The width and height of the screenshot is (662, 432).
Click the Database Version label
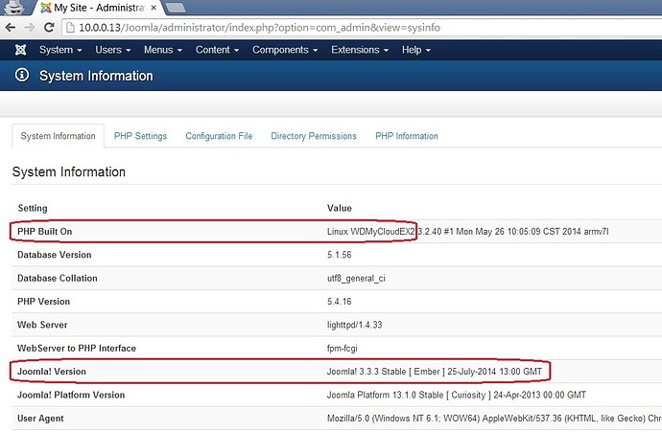tap(54, 255)
